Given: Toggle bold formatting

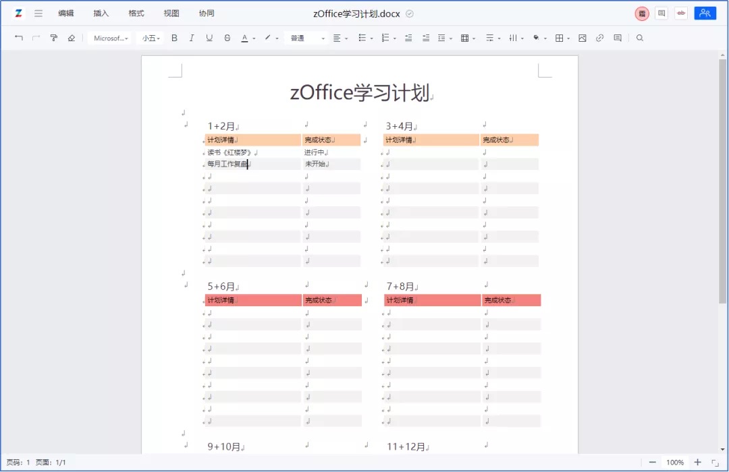Looking at the screenshot, I should point(174,38).
